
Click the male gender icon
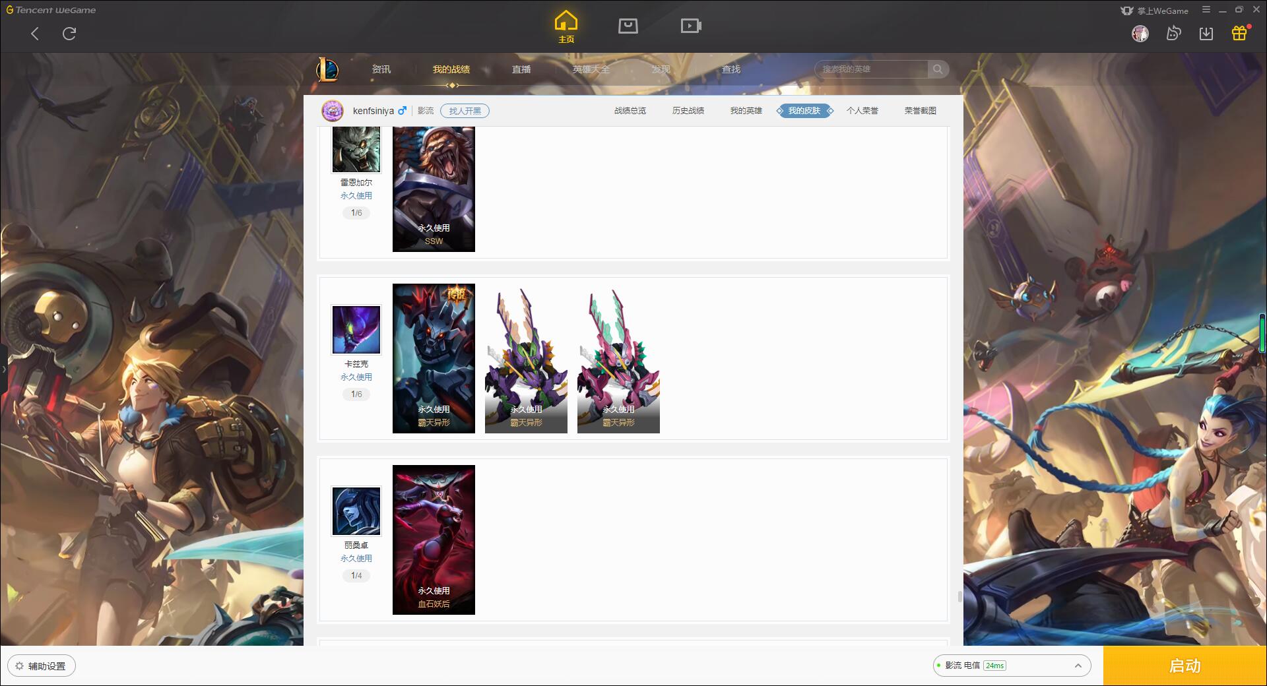point(402,111)
